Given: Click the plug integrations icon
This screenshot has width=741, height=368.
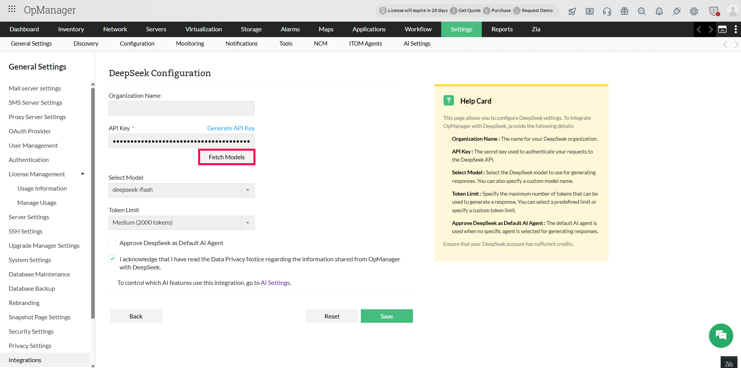Looking at the screenshot, I should coord(676,11).
